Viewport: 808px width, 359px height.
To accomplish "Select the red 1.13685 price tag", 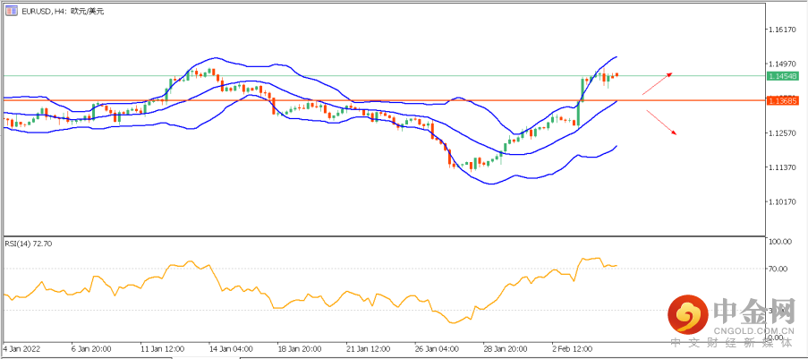I will pos(781,101).
